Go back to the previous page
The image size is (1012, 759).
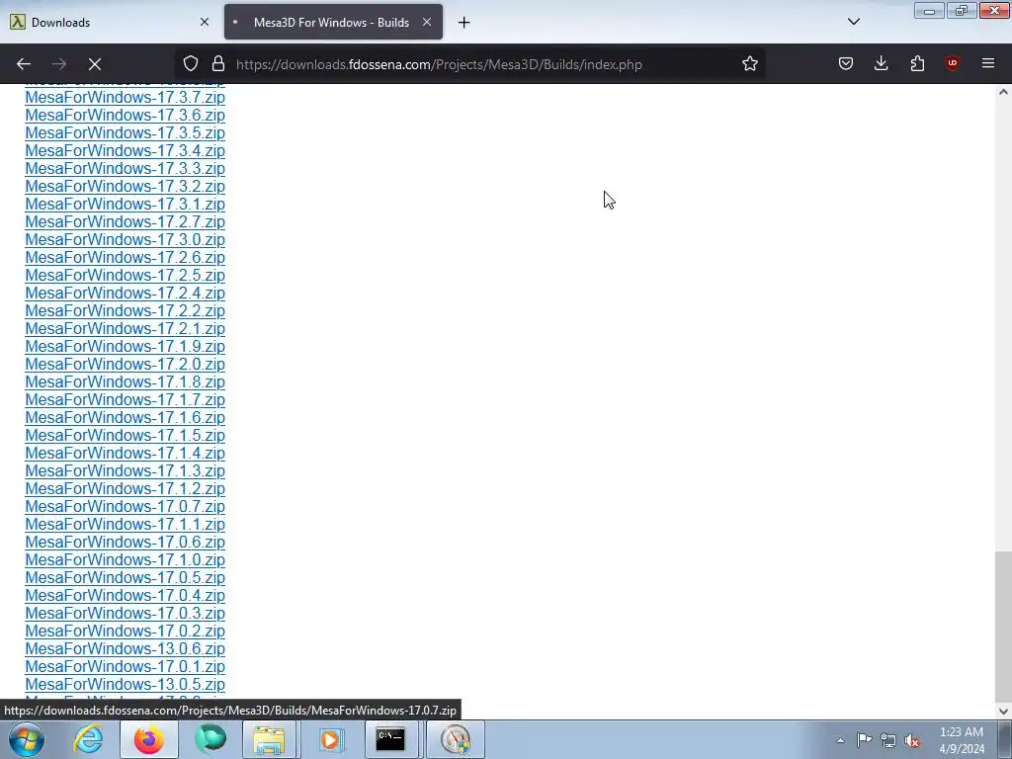24,64
